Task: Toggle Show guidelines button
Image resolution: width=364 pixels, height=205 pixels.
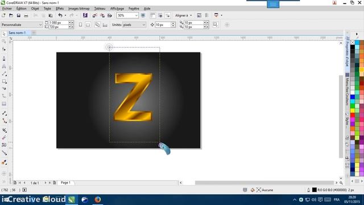Action: 168,15
